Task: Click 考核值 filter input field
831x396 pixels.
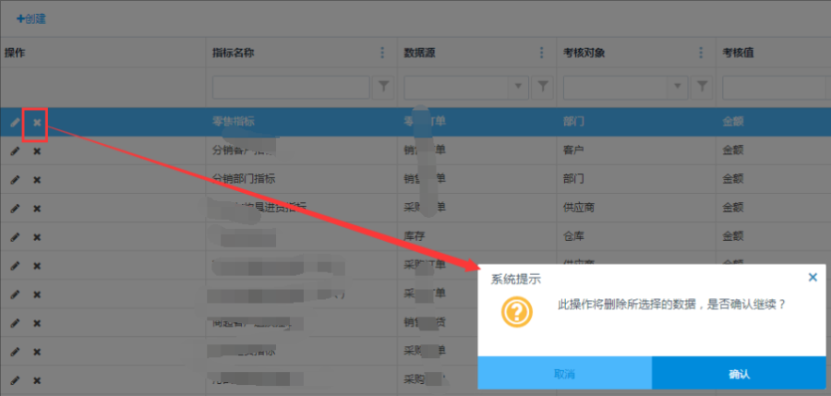Action: pos(776,87)
